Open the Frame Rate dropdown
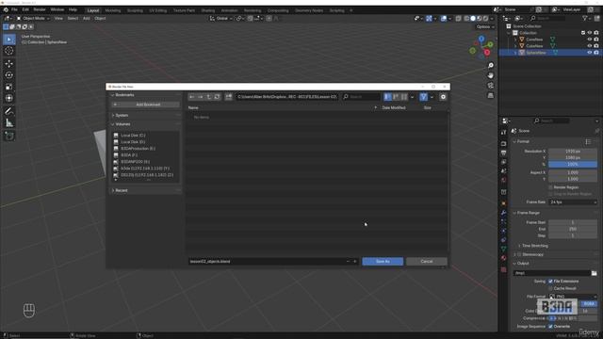Viewport: 603px width, 339px height. coord(573,202)
